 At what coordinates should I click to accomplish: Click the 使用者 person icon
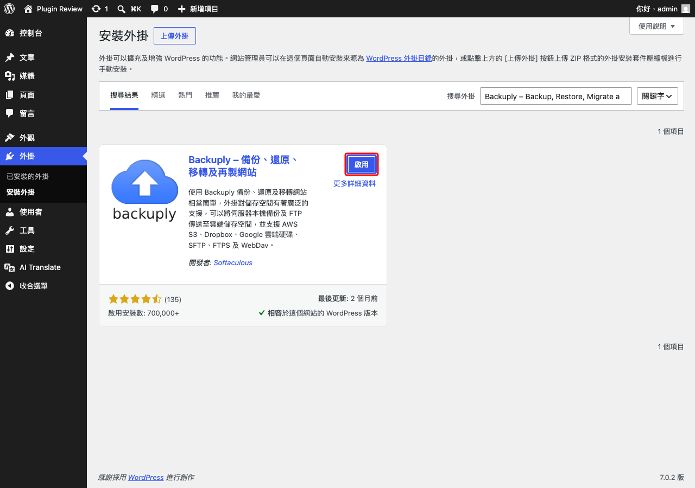click(x=10, y=212)
